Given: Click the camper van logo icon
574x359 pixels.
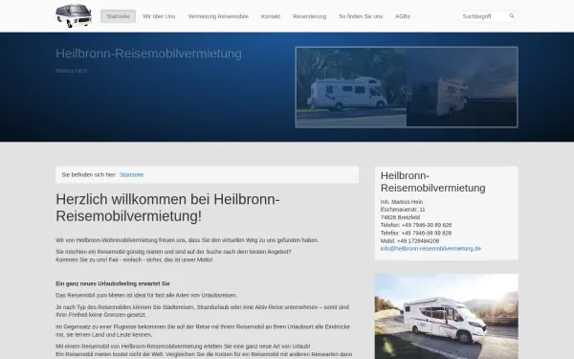Looking at the screenshot, I should [x=74, y=15].
